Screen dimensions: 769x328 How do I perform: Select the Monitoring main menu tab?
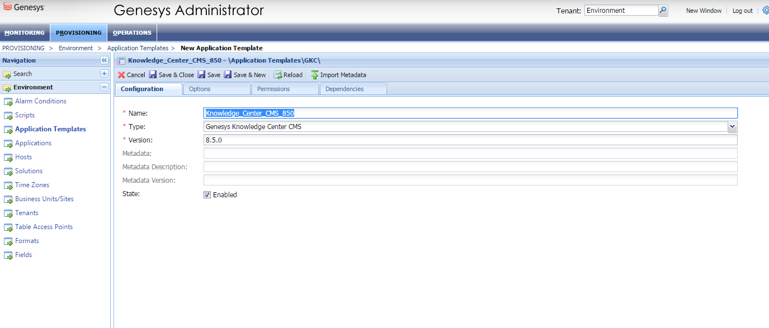click(x=25, y=32)
